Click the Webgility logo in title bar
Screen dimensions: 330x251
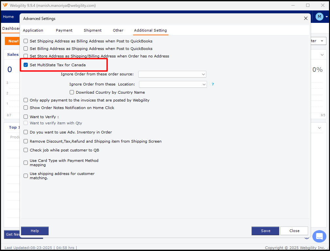tap(5, 6)
